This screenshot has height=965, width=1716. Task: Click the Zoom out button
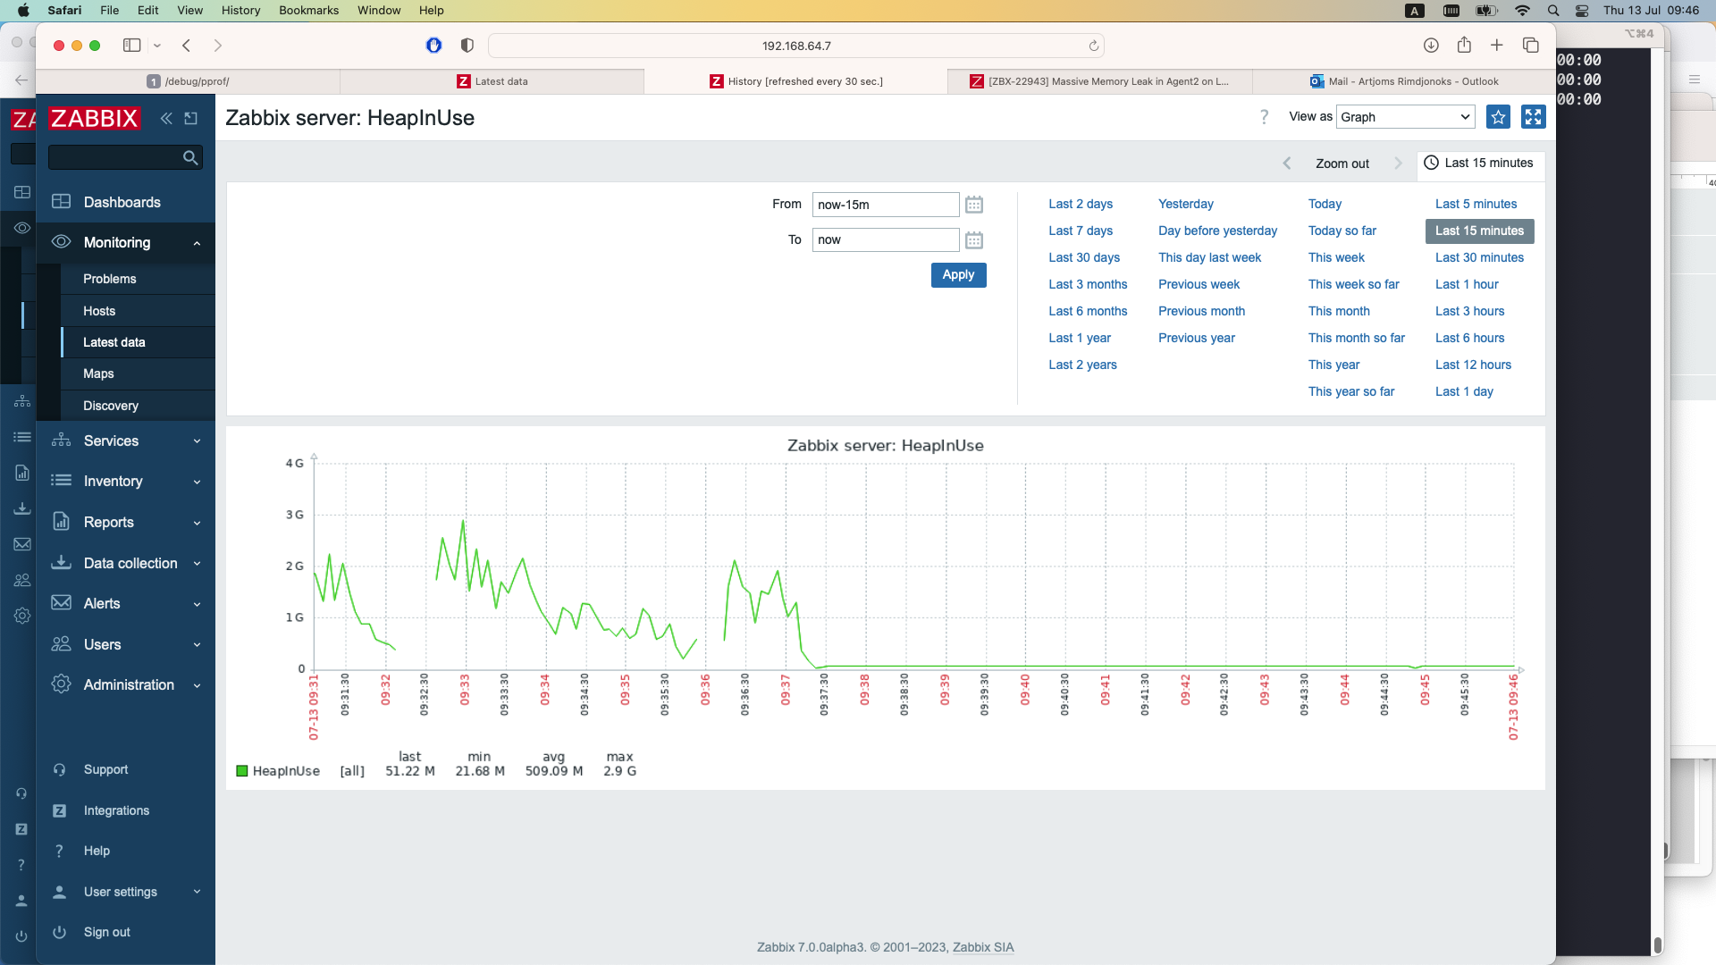point(1342,164)
